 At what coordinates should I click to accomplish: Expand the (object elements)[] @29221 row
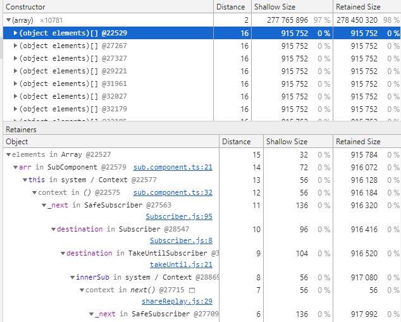(x=15, y=71)
